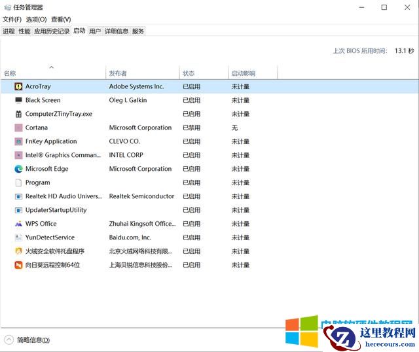Select the WPS Office icon

(18, 224)
